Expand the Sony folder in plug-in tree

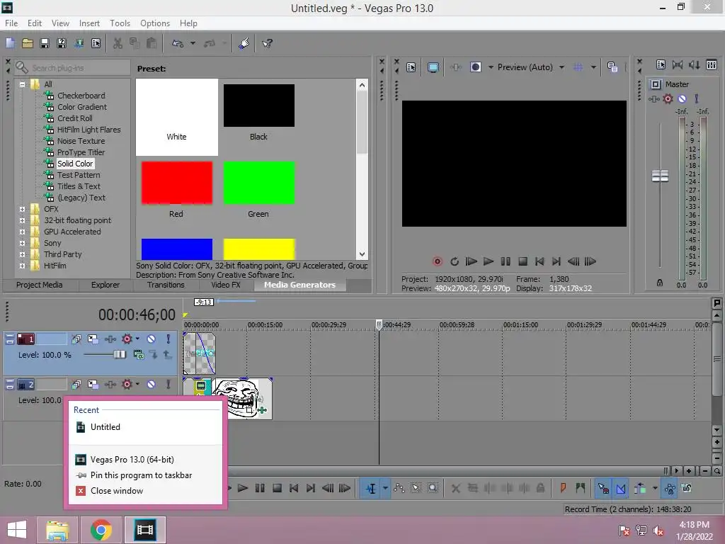point(22,244)
